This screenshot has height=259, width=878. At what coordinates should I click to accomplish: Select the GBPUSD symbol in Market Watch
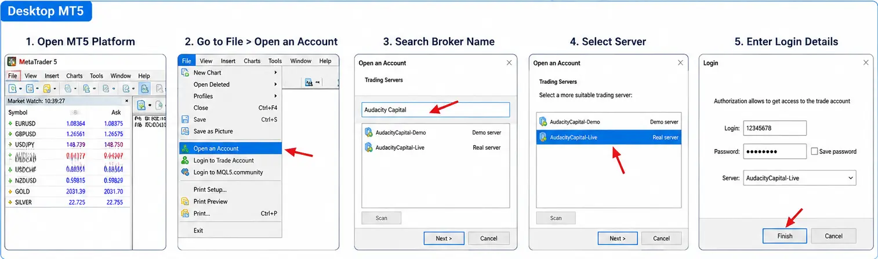(x=26, y=134)
